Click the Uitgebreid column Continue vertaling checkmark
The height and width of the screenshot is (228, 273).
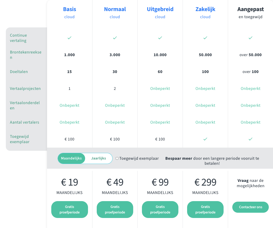160,38
